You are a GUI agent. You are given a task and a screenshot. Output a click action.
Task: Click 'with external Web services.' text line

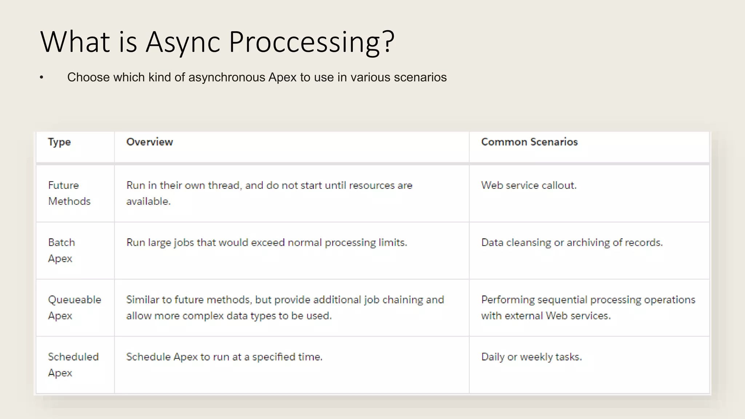coord(546,316)
